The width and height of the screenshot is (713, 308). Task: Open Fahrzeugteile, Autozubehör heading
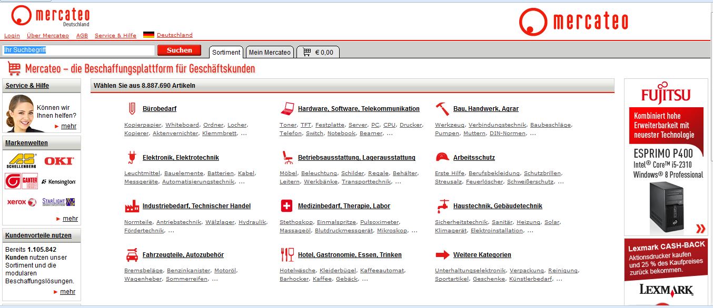[183, 255]
